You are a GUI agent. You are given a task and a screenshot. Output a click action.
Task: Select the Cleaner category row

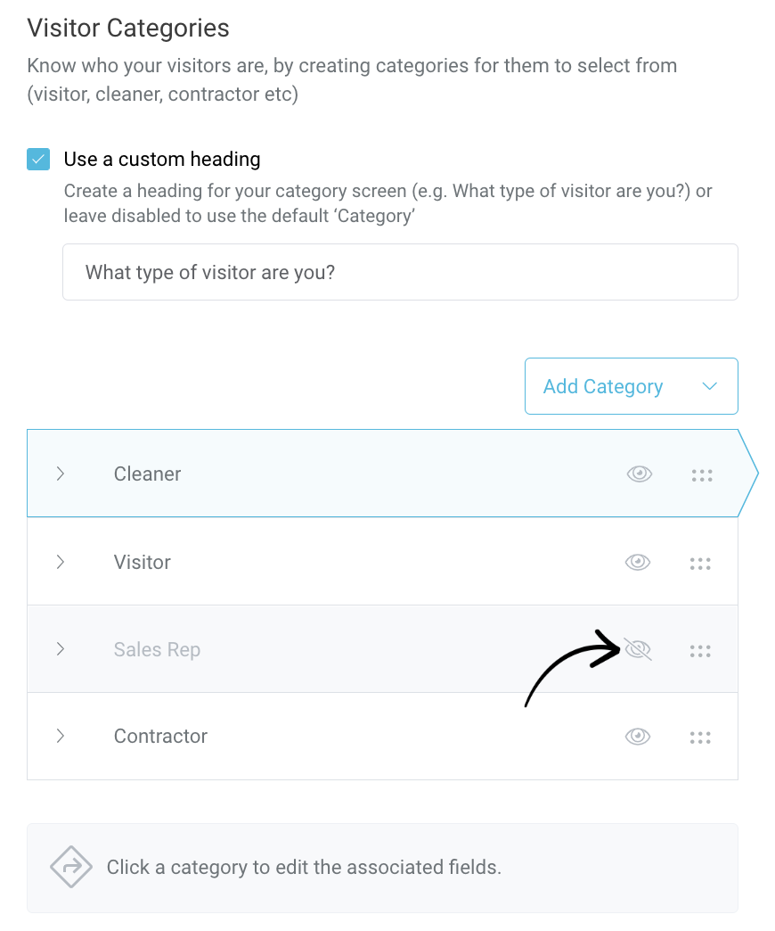pos(382,474)
